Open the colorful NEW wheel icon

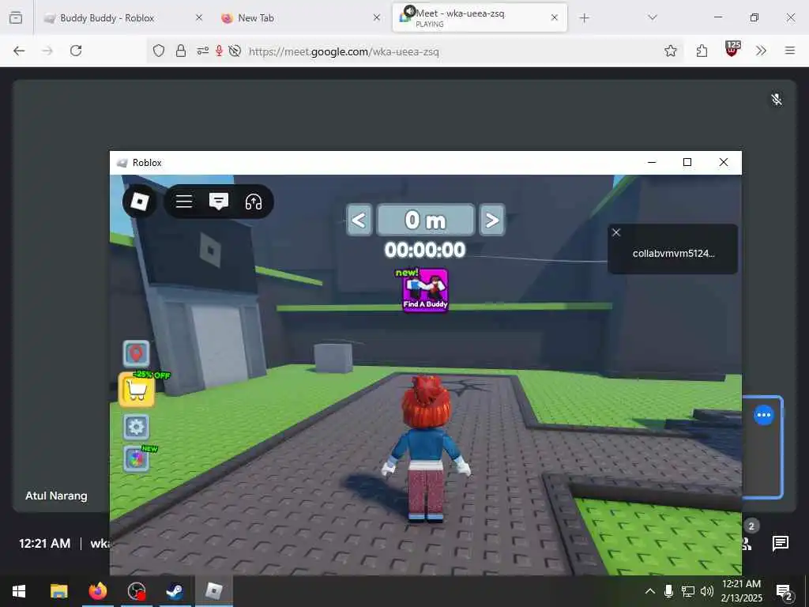(x=136, y=459)
